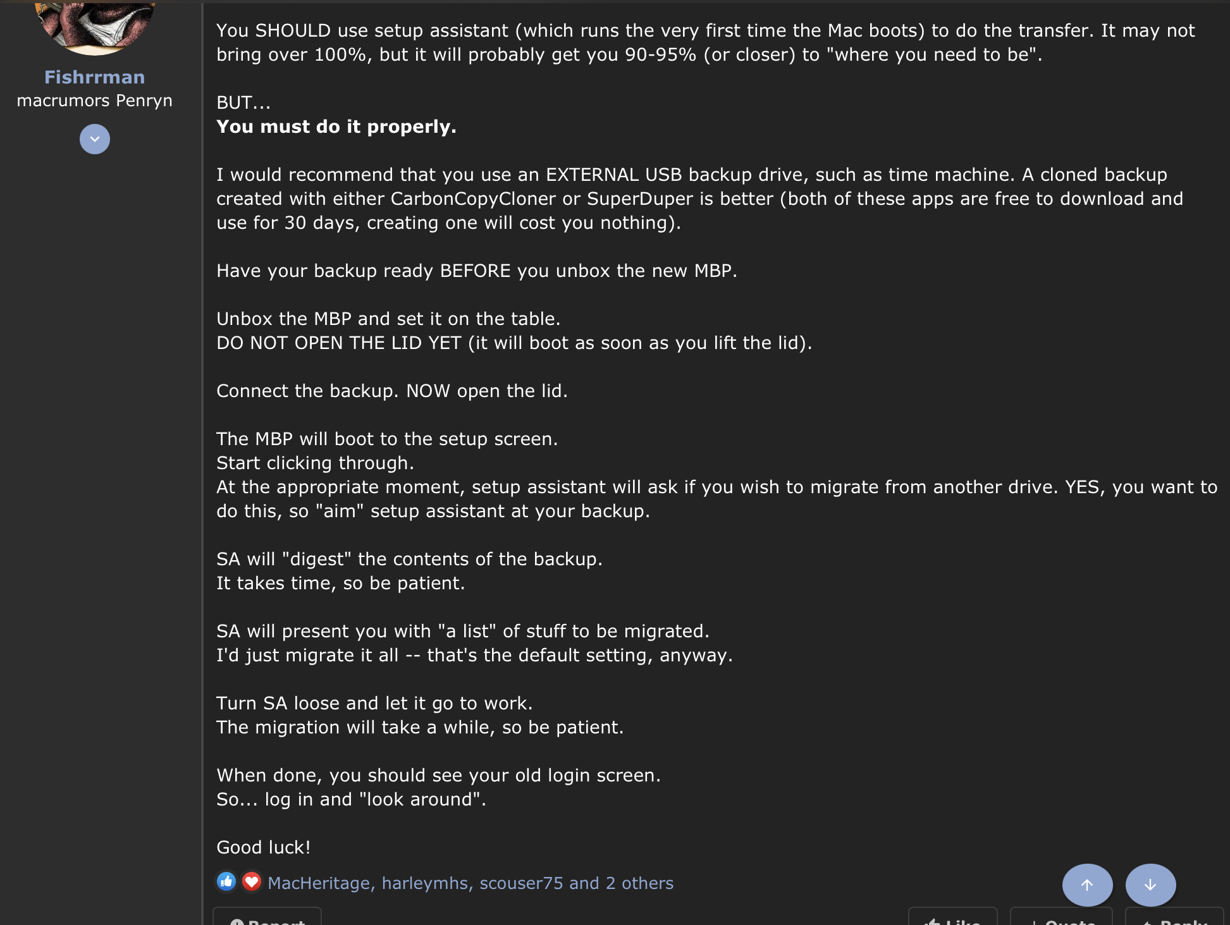Click the "Start clicking through." line
Viewport: 1230px width, 925px height.
coord(315,463)
